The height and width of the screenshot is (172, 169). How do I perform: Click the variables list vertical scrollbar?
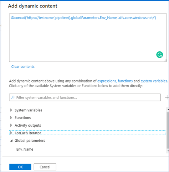(168, 130)
